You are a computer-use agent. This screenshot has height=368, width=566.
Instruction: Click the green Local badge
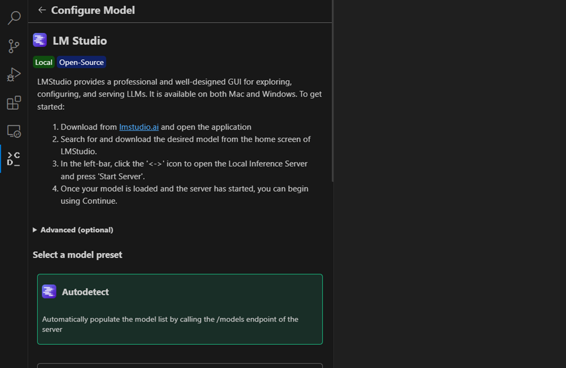(x=44, y=62)
